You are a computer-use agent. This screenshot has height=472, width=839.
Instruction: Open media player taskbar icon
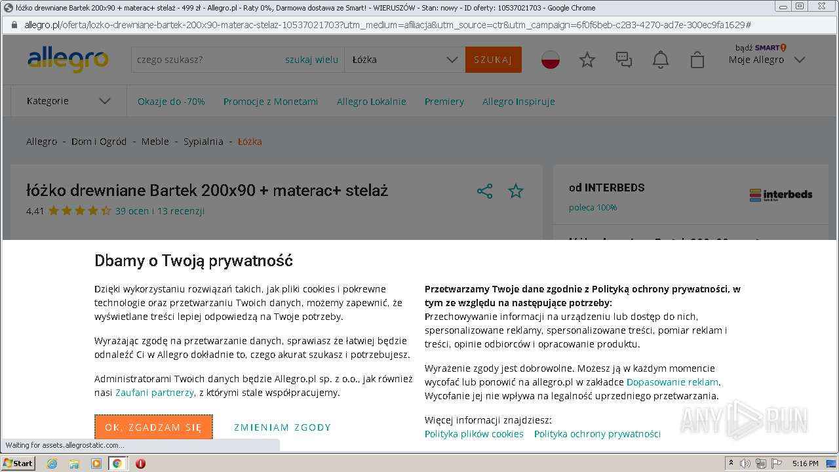coord(96,463)
